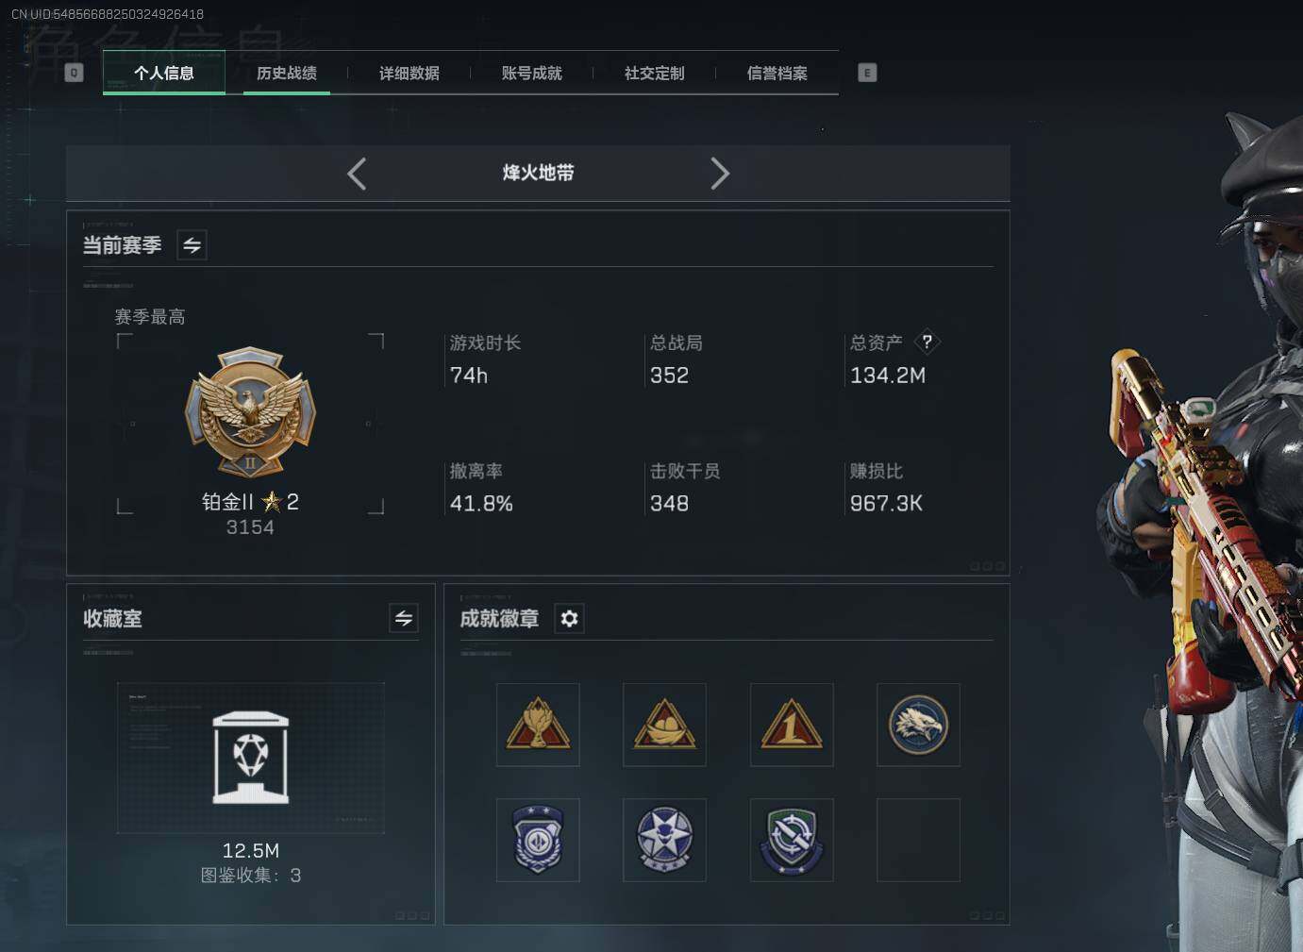Screen dimensions: 1303x952
Task: Open the 历史战绩 tab
Action: point(287,74)
